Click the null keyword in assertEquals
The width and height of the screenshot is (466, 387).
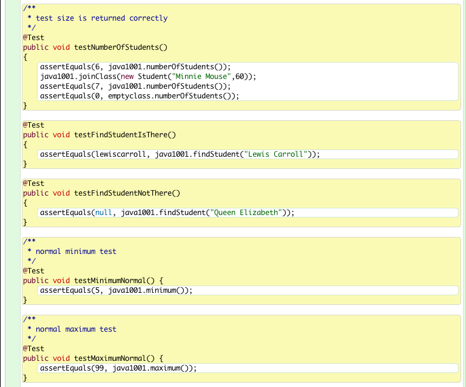[x=104, y=213]
